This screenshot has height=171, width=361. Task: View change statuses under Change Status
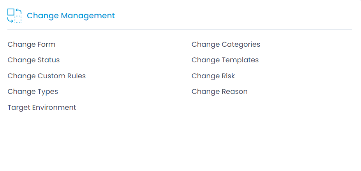[33, 60]
